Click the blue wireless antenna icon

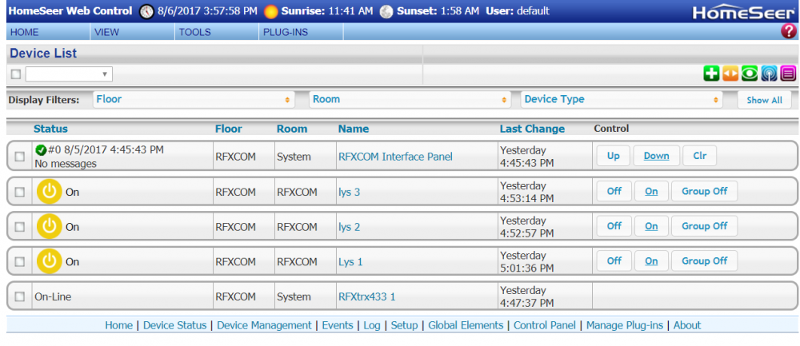[x=769, y=74]
